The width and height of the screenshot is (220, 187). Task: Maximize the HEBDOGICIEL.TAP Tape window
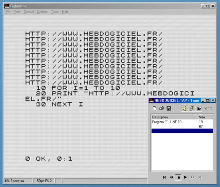(208, 100)
